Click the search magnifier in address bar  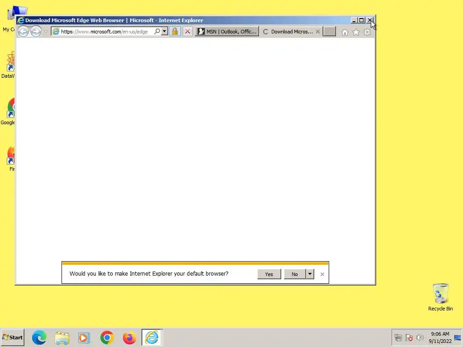point(157,31)
